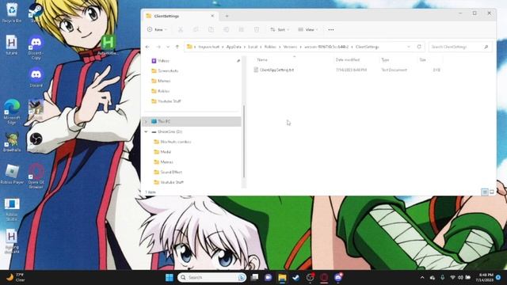Sort by Type column header
The width and height of the screenshot is (507, 285).
[385, 60]
